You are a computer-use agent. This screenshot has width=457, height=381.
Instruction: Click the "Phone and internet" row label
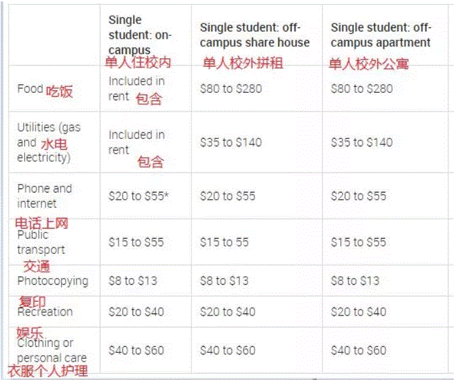[44, 196]
